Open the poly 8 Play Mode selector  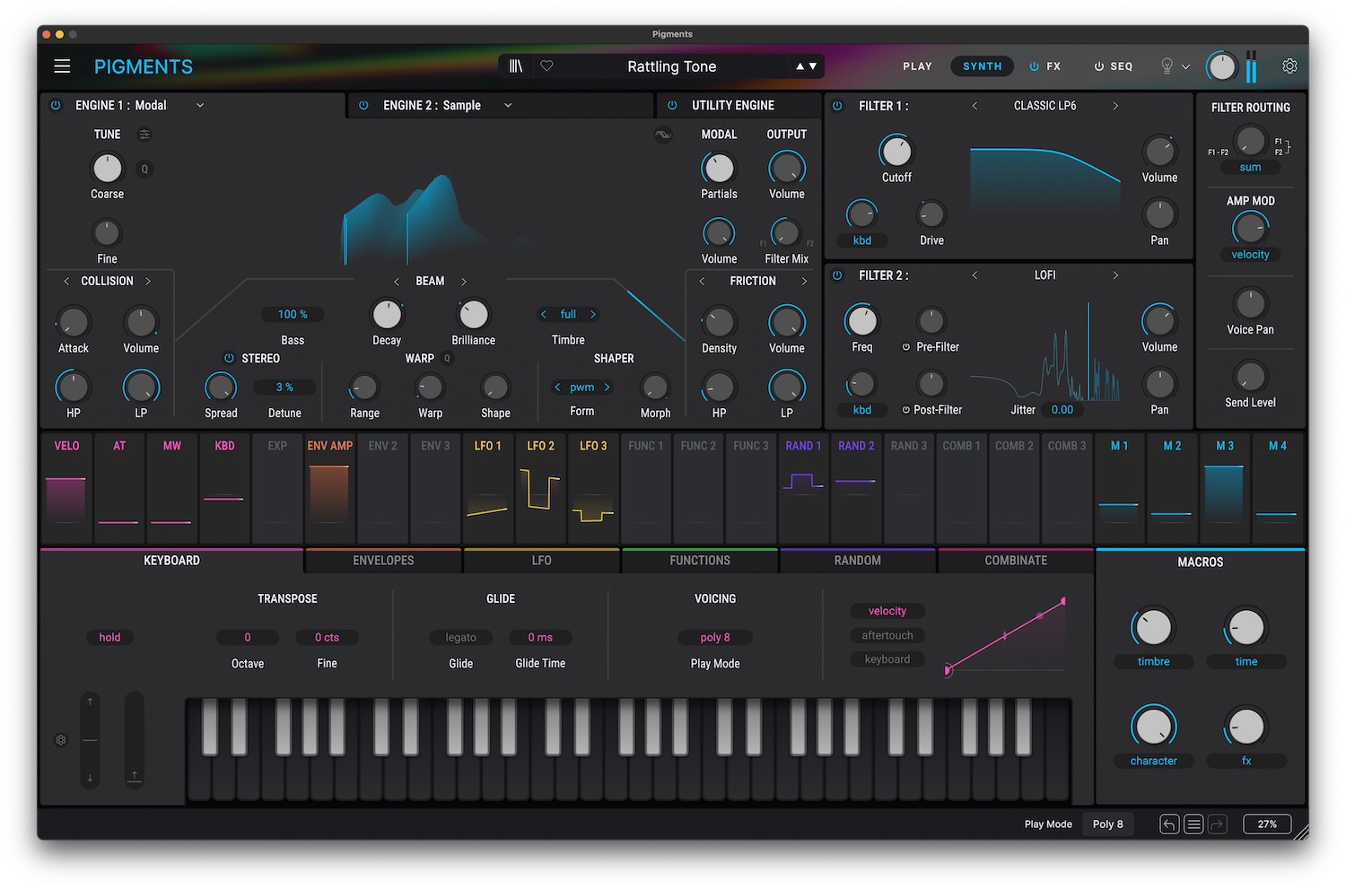click(715, 637)
